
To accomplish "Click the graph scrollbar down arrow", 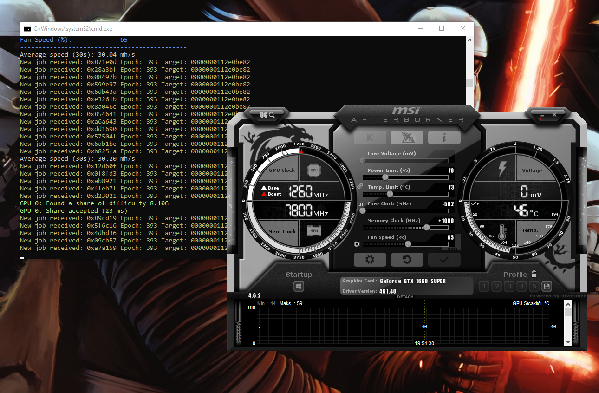I will 568,341.
